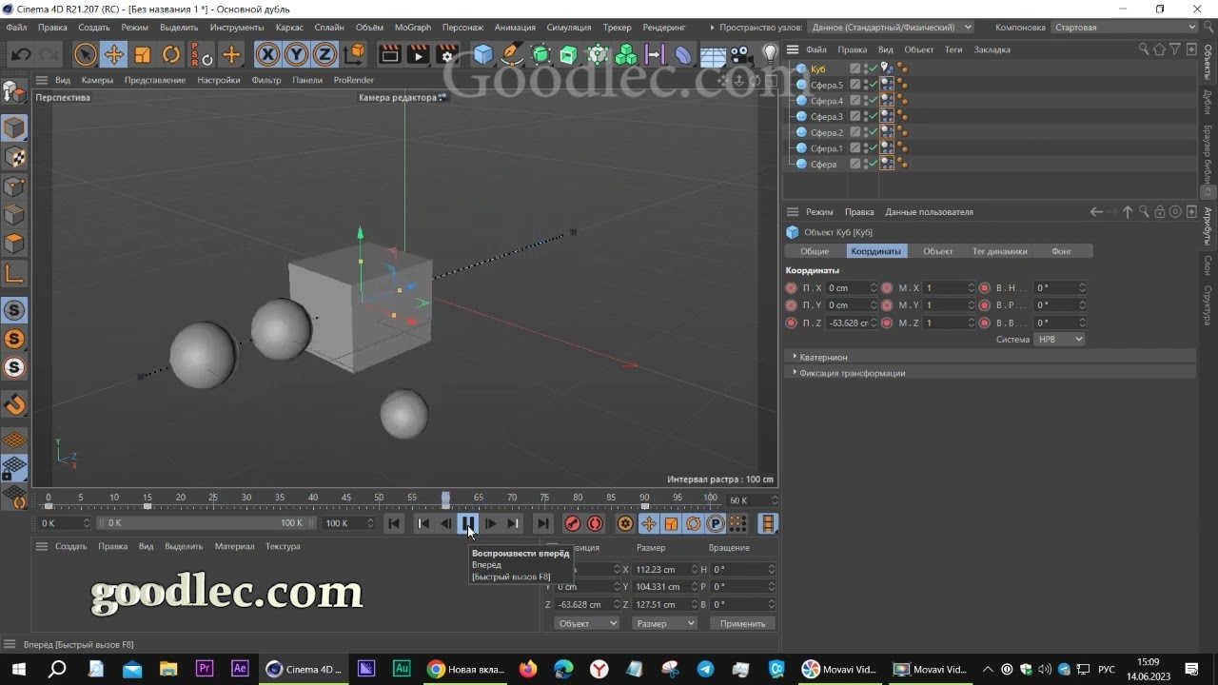Toggle Position keyframe recording in timeline bar
Screen dimensions: 1218x685
pos(649,523)
